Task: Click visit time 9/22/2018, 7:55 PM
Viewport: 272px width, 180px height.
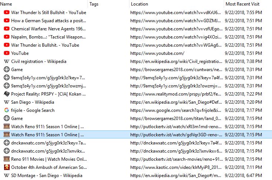Action: pos(243,13)
